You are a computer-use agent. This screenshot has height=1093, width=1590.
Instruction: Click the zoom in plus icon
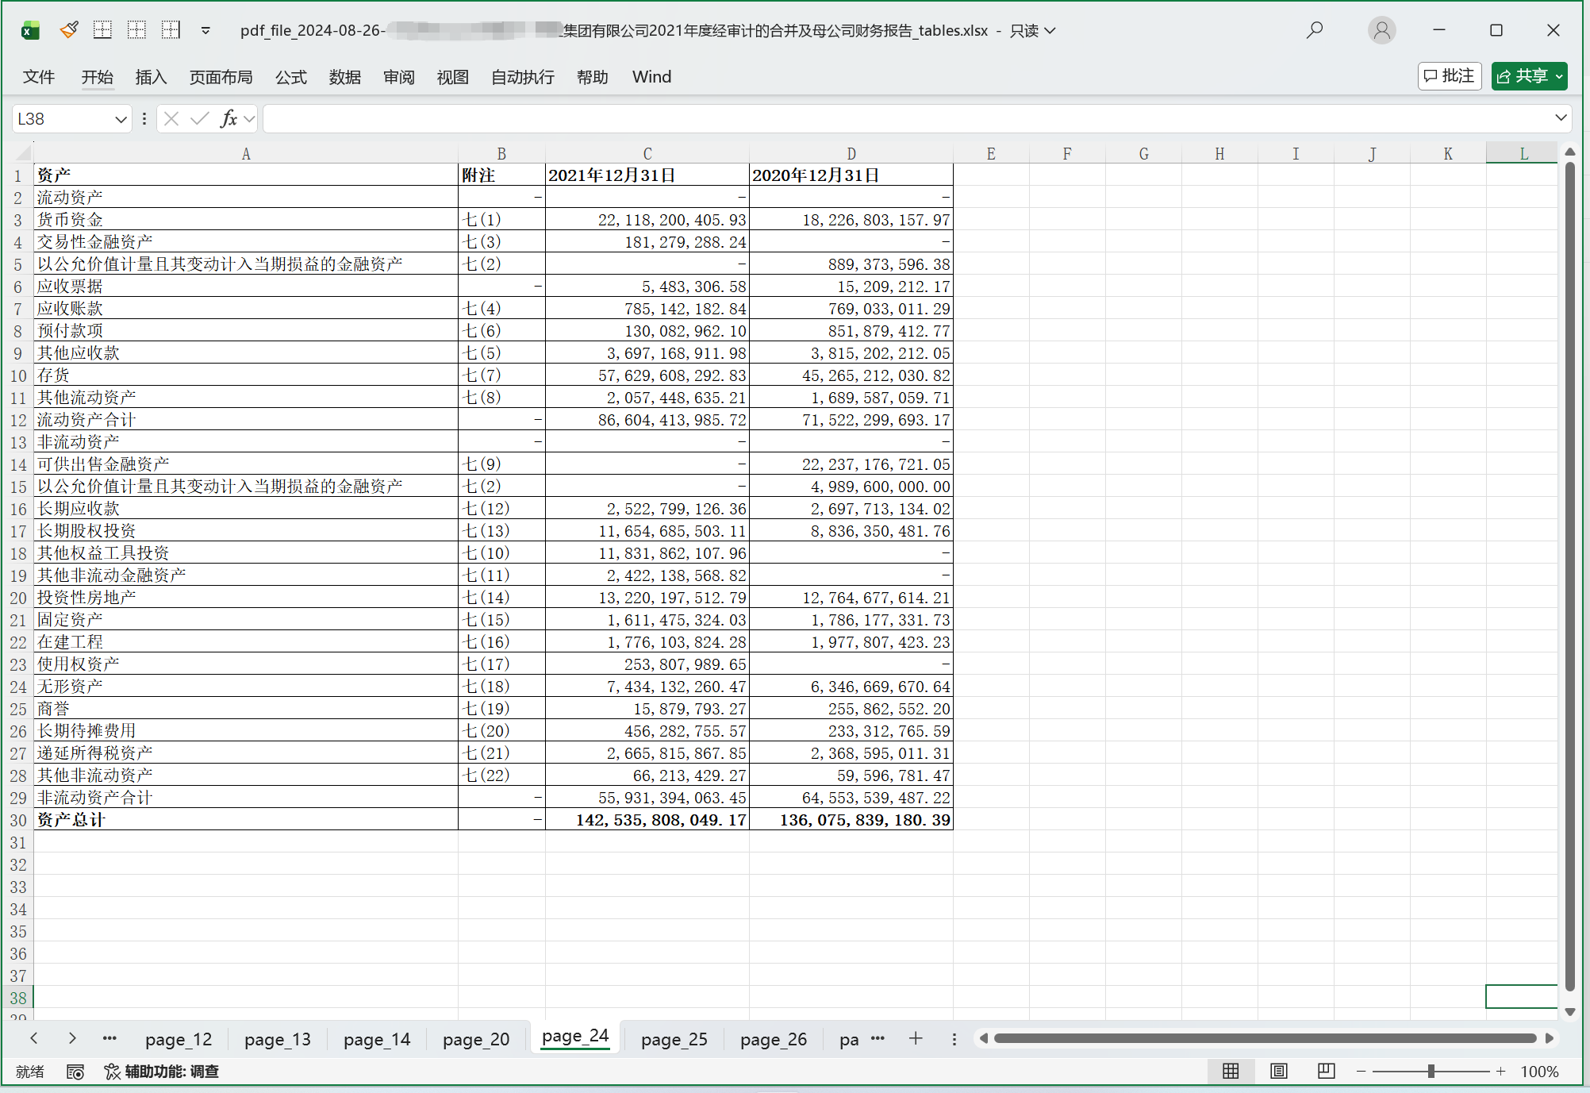click(x=1500, y=1072)
